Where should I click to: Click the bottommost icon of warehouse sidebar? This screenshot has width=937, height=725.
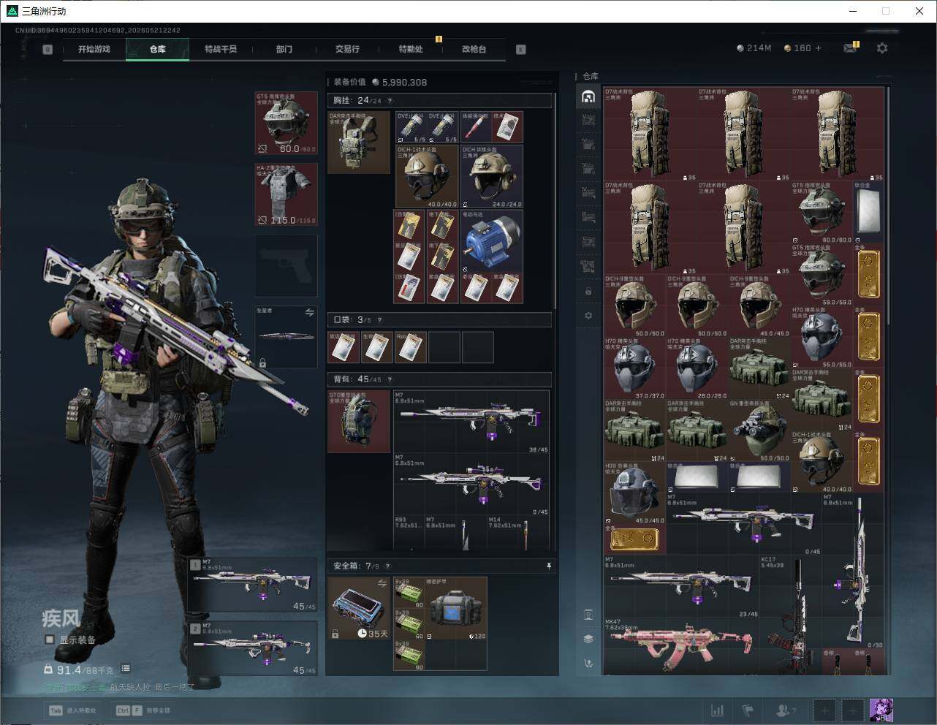coord(588,664)
